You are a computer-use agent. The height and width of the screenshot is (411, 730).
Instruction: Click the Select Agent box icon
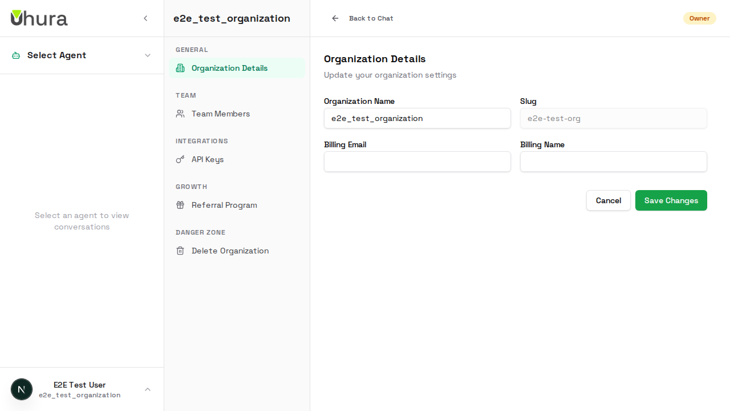15,55
